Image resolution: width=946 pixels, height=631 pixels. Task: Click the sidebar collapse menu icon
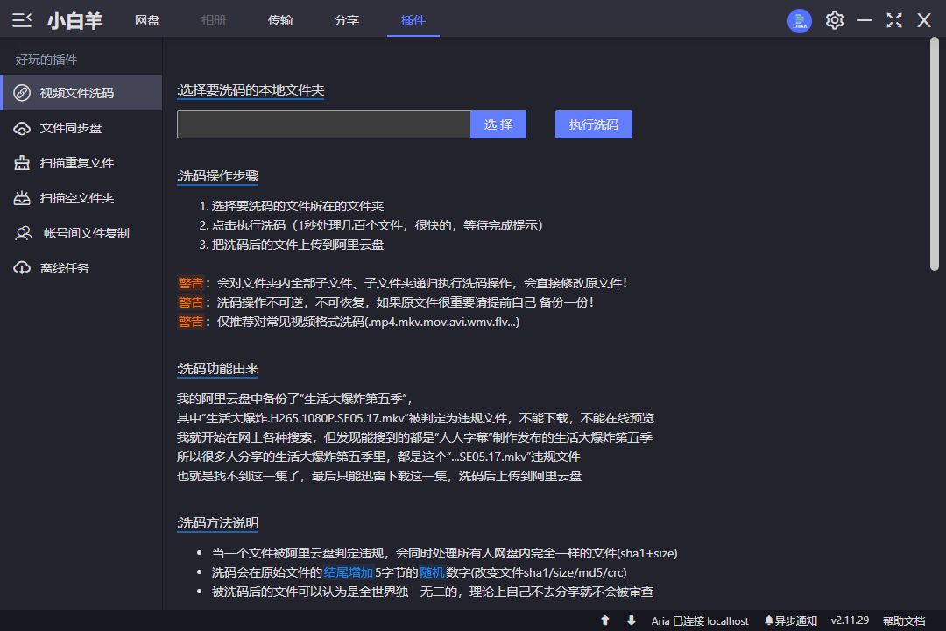(23, 20)
